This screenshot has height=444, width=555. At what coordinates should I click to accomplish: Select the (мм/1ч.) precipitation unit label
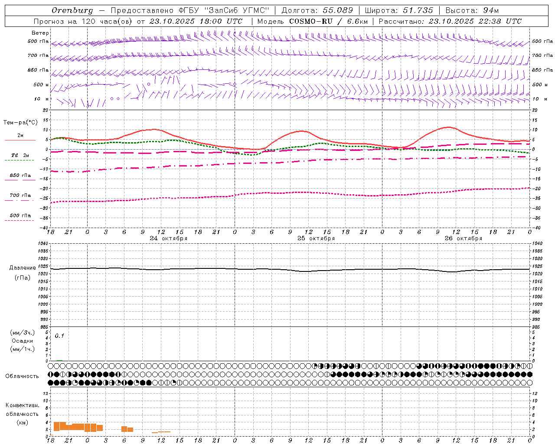23,349
